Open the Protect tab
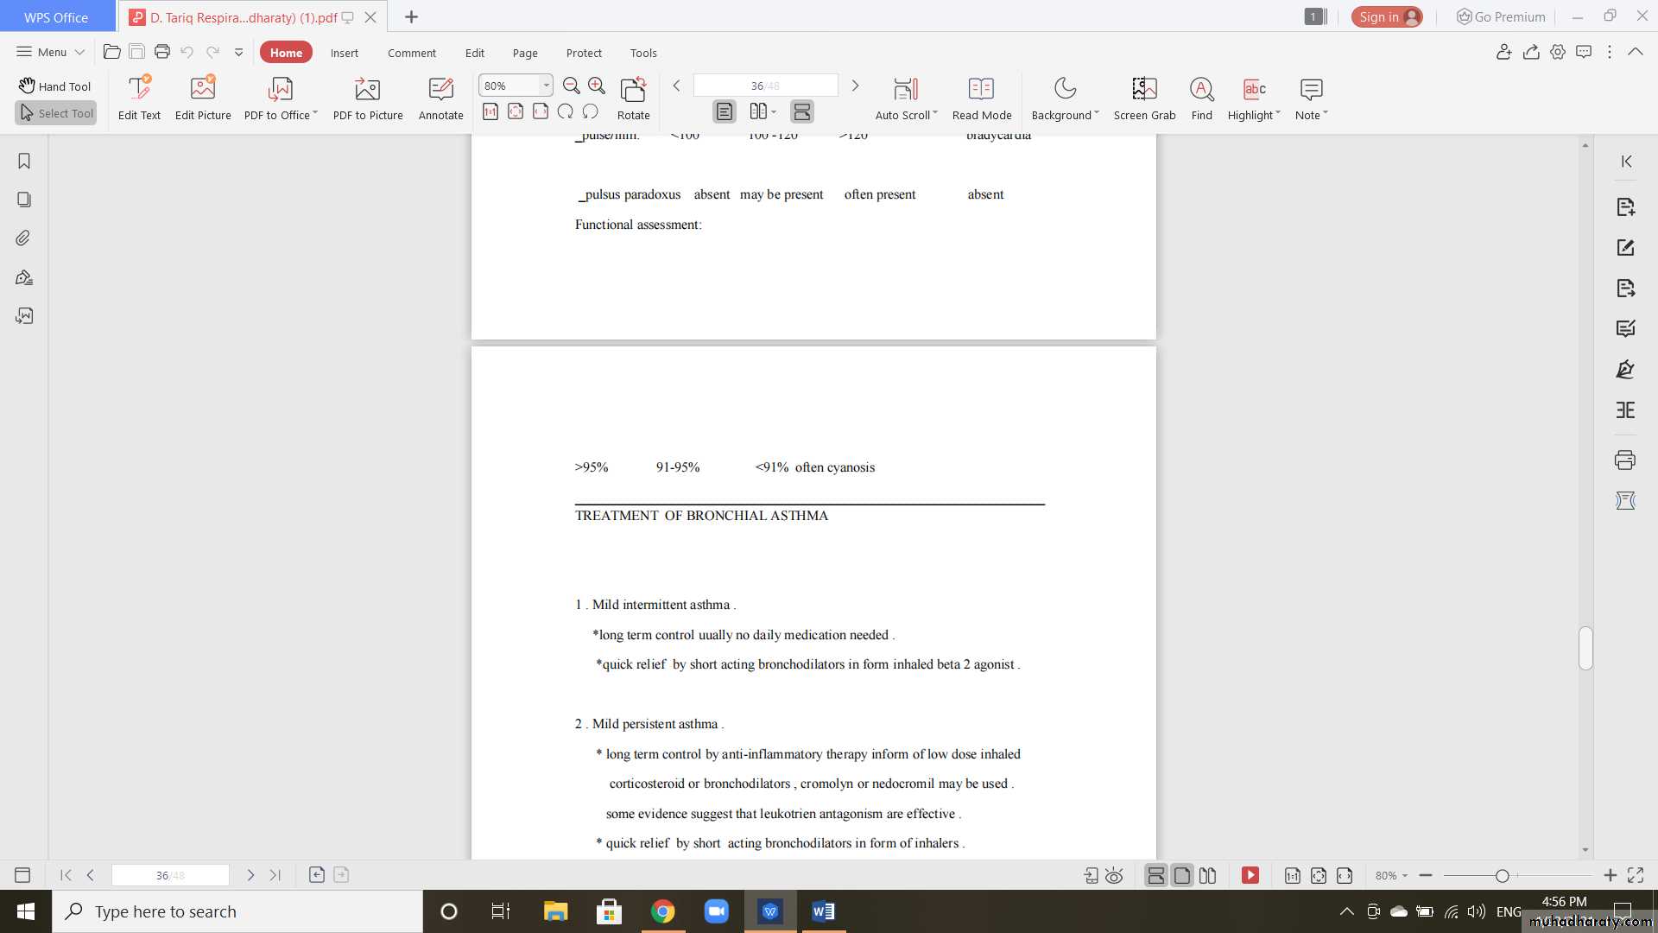This screenshot has width=1658, height=933. point(584,53)
